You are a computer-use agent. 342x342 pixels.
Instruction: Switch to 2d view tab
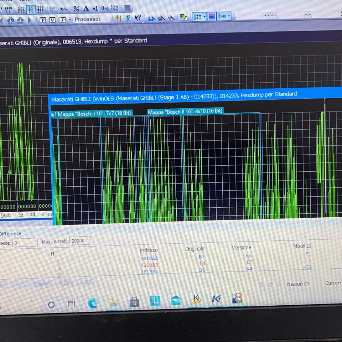21,215
